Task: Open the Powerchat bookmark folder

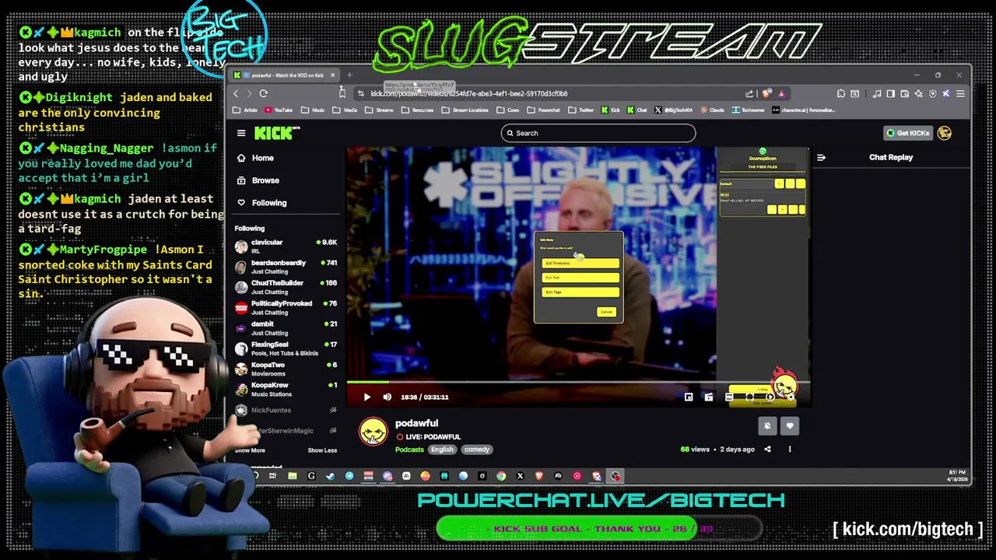Action: [544, 110]
